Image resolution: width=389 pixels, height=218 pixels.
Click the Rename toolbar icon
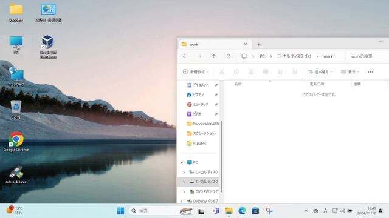pos(266,72)
